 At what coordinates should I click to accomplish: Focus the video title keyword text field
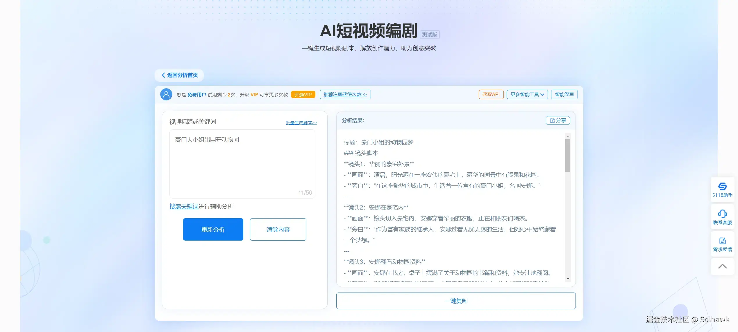tap(242, 164)
